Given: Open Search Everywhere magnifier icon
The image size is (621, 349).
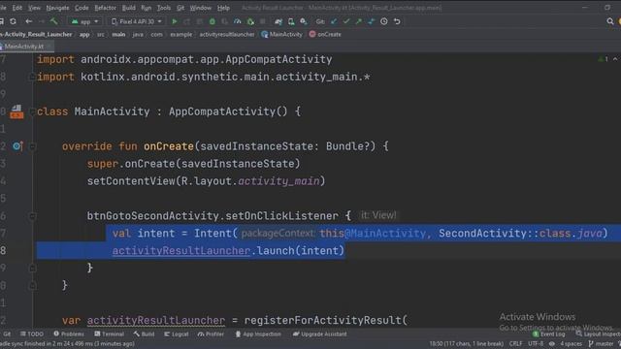Looking at the screenshot, I should [x=610, y=21].
